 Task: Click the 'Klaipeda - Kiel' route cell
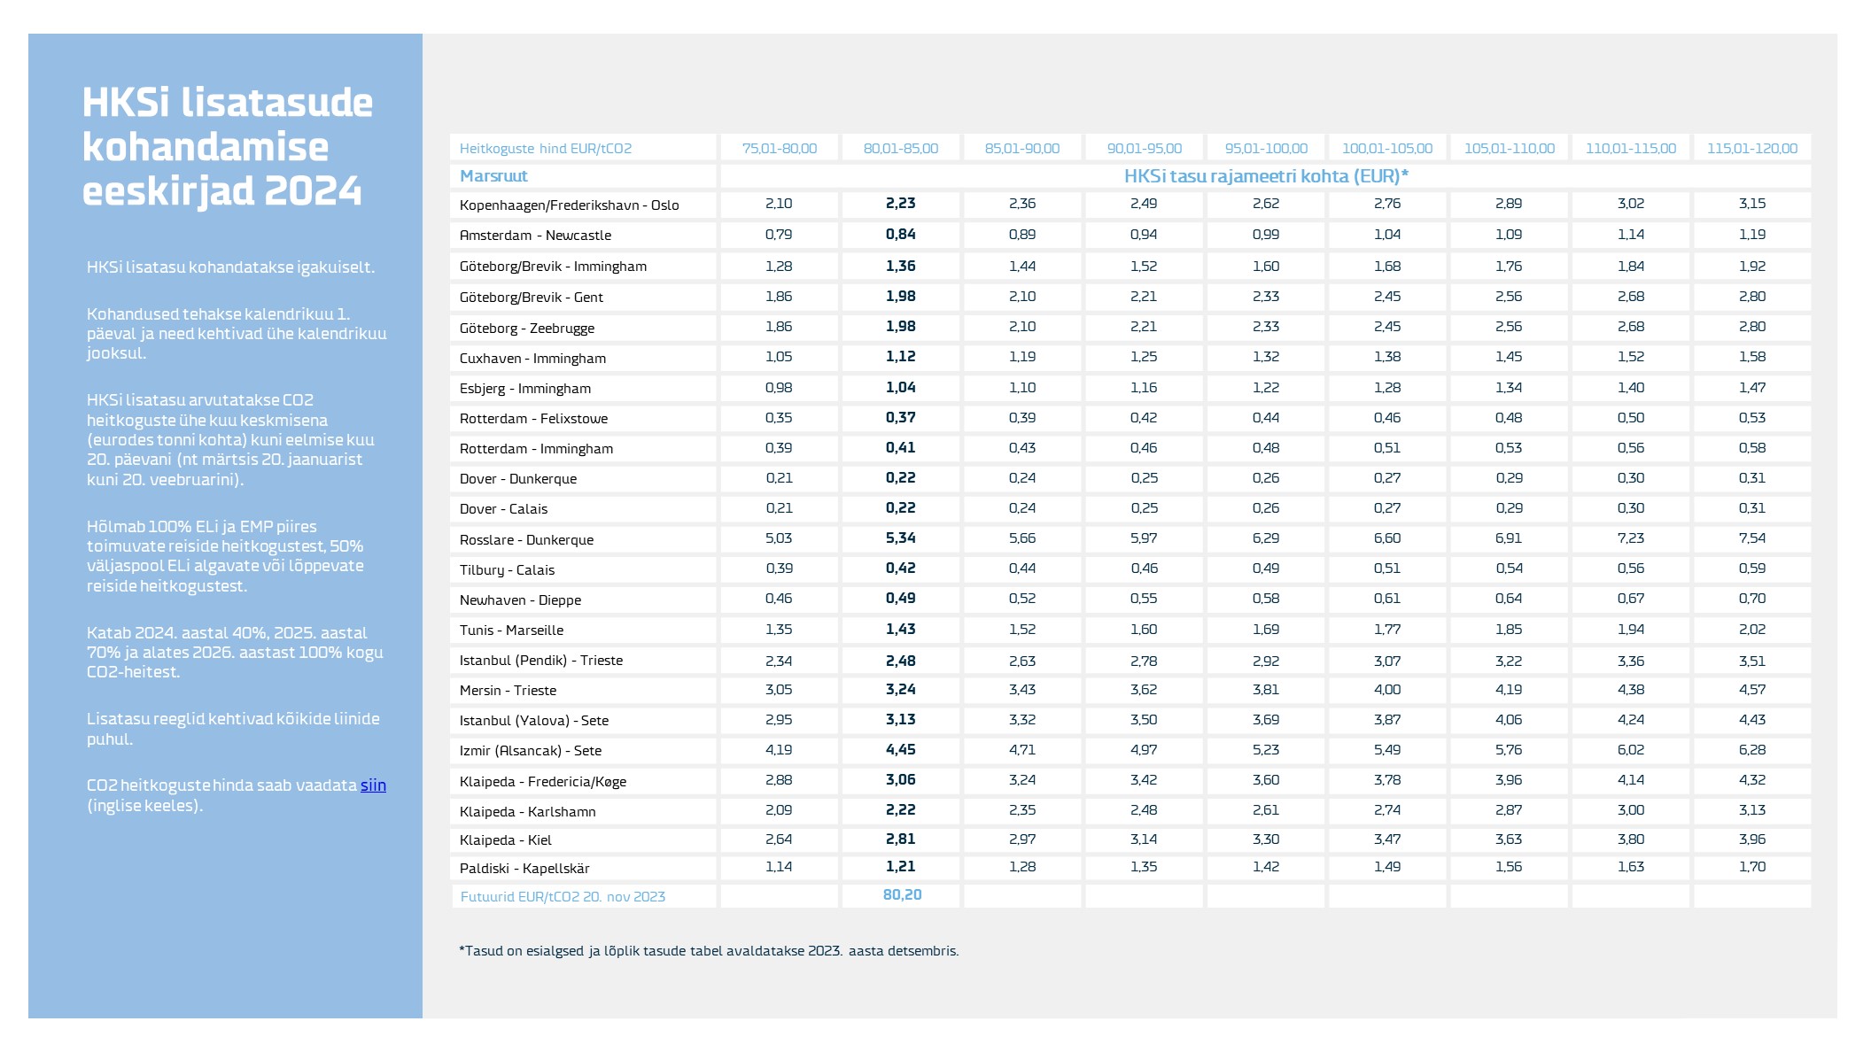[505, 840]
